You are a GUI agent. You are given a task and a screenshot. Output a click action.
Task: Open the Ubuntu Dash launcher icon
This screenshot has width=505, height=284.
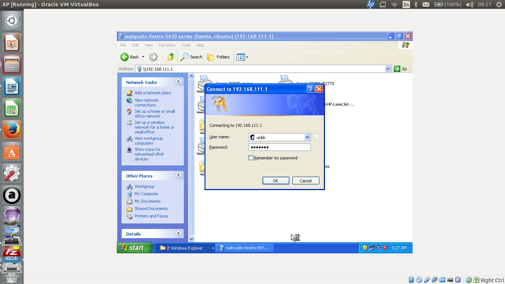point(12,21)
